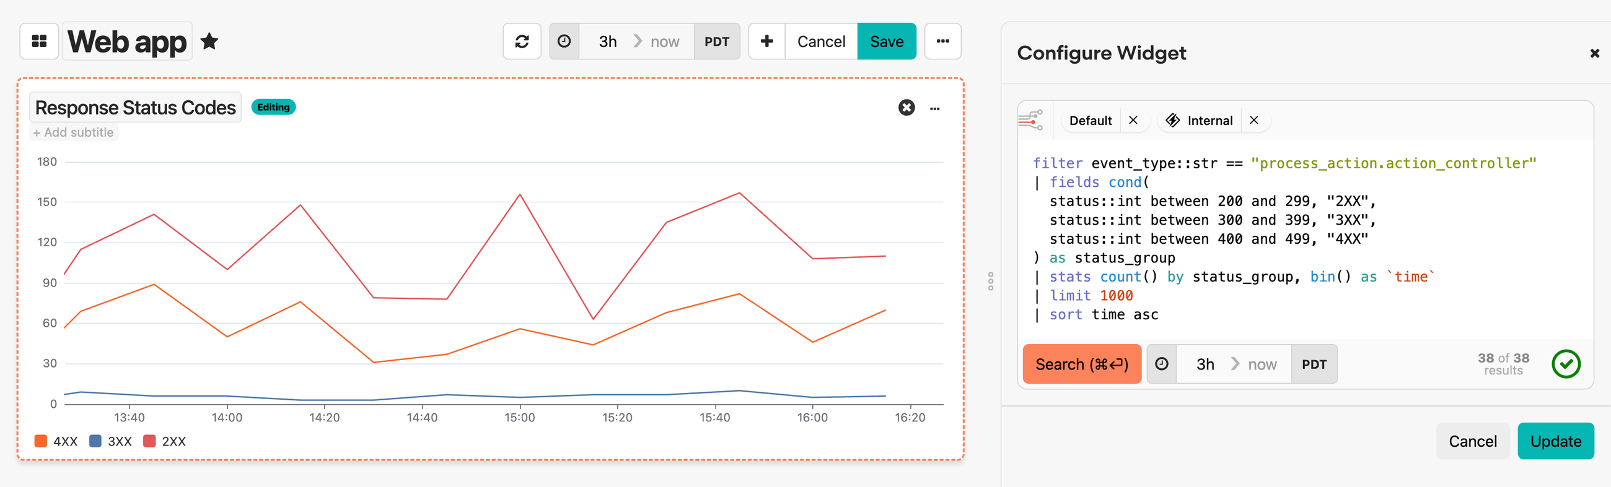This screenshot has height=487, width=1611.
Task: Hide the 2XX series from legend
Action: pyautogui.click(x=165, y=441)
